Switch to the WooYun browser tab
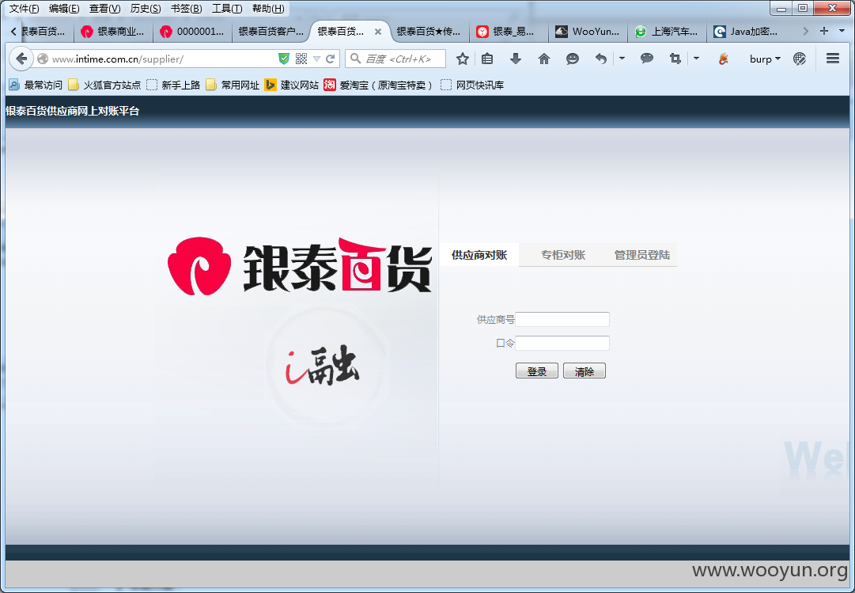 [x=587, y=32]
